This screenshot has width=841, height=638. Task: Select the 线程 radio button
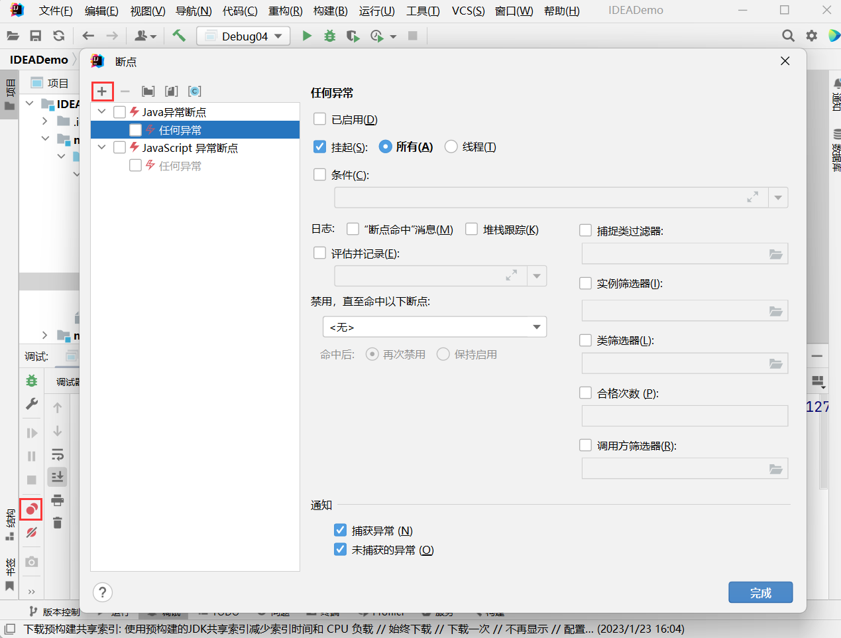(x=451, y=147)
